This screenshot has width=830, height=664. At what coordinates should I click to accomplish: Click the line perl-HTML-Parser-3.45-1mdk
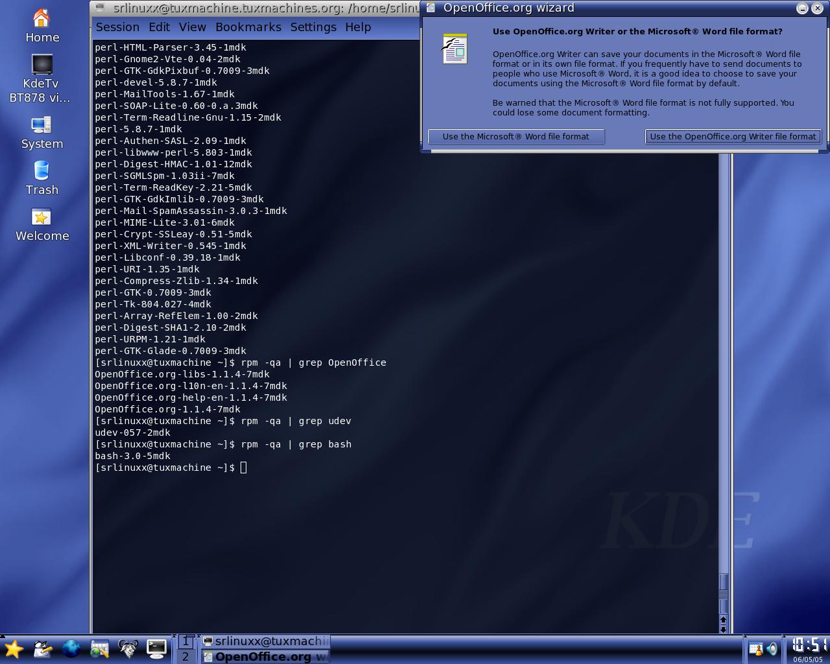tap(171, 47)
